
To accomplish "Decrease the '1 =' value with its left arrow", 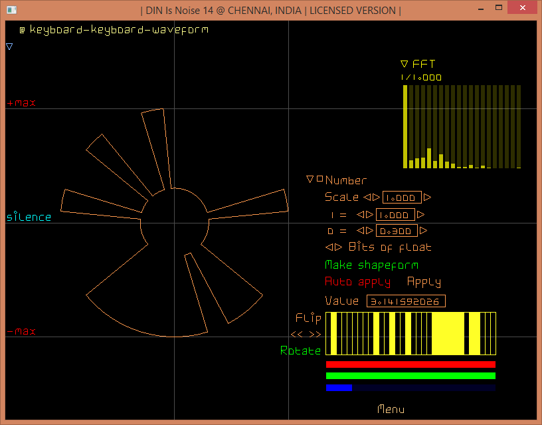I will [360, 215].
